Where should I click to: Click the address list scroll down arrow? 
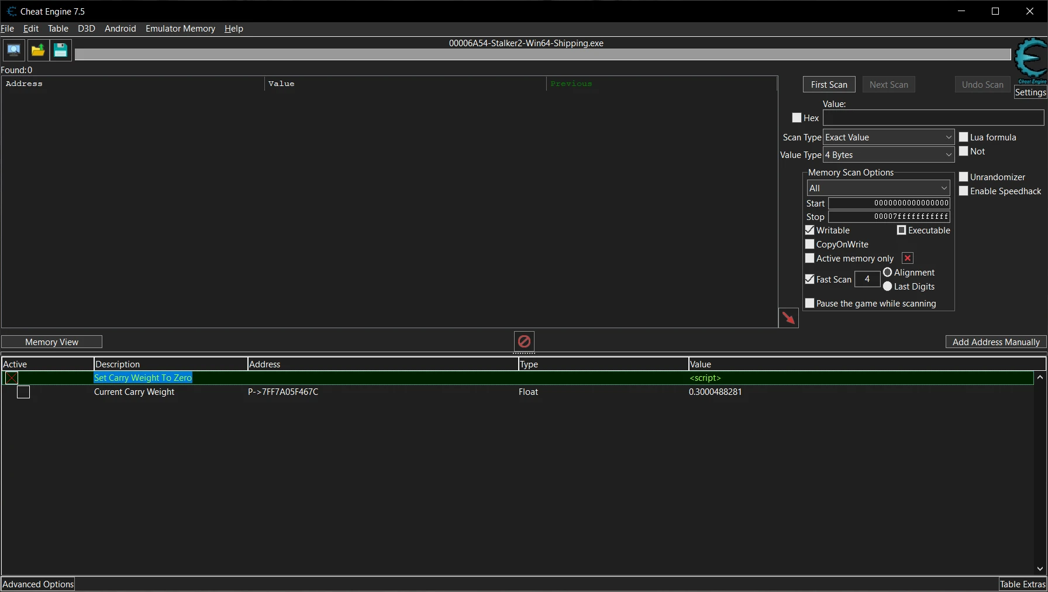pyautogui.click(x=1040, y=568)
